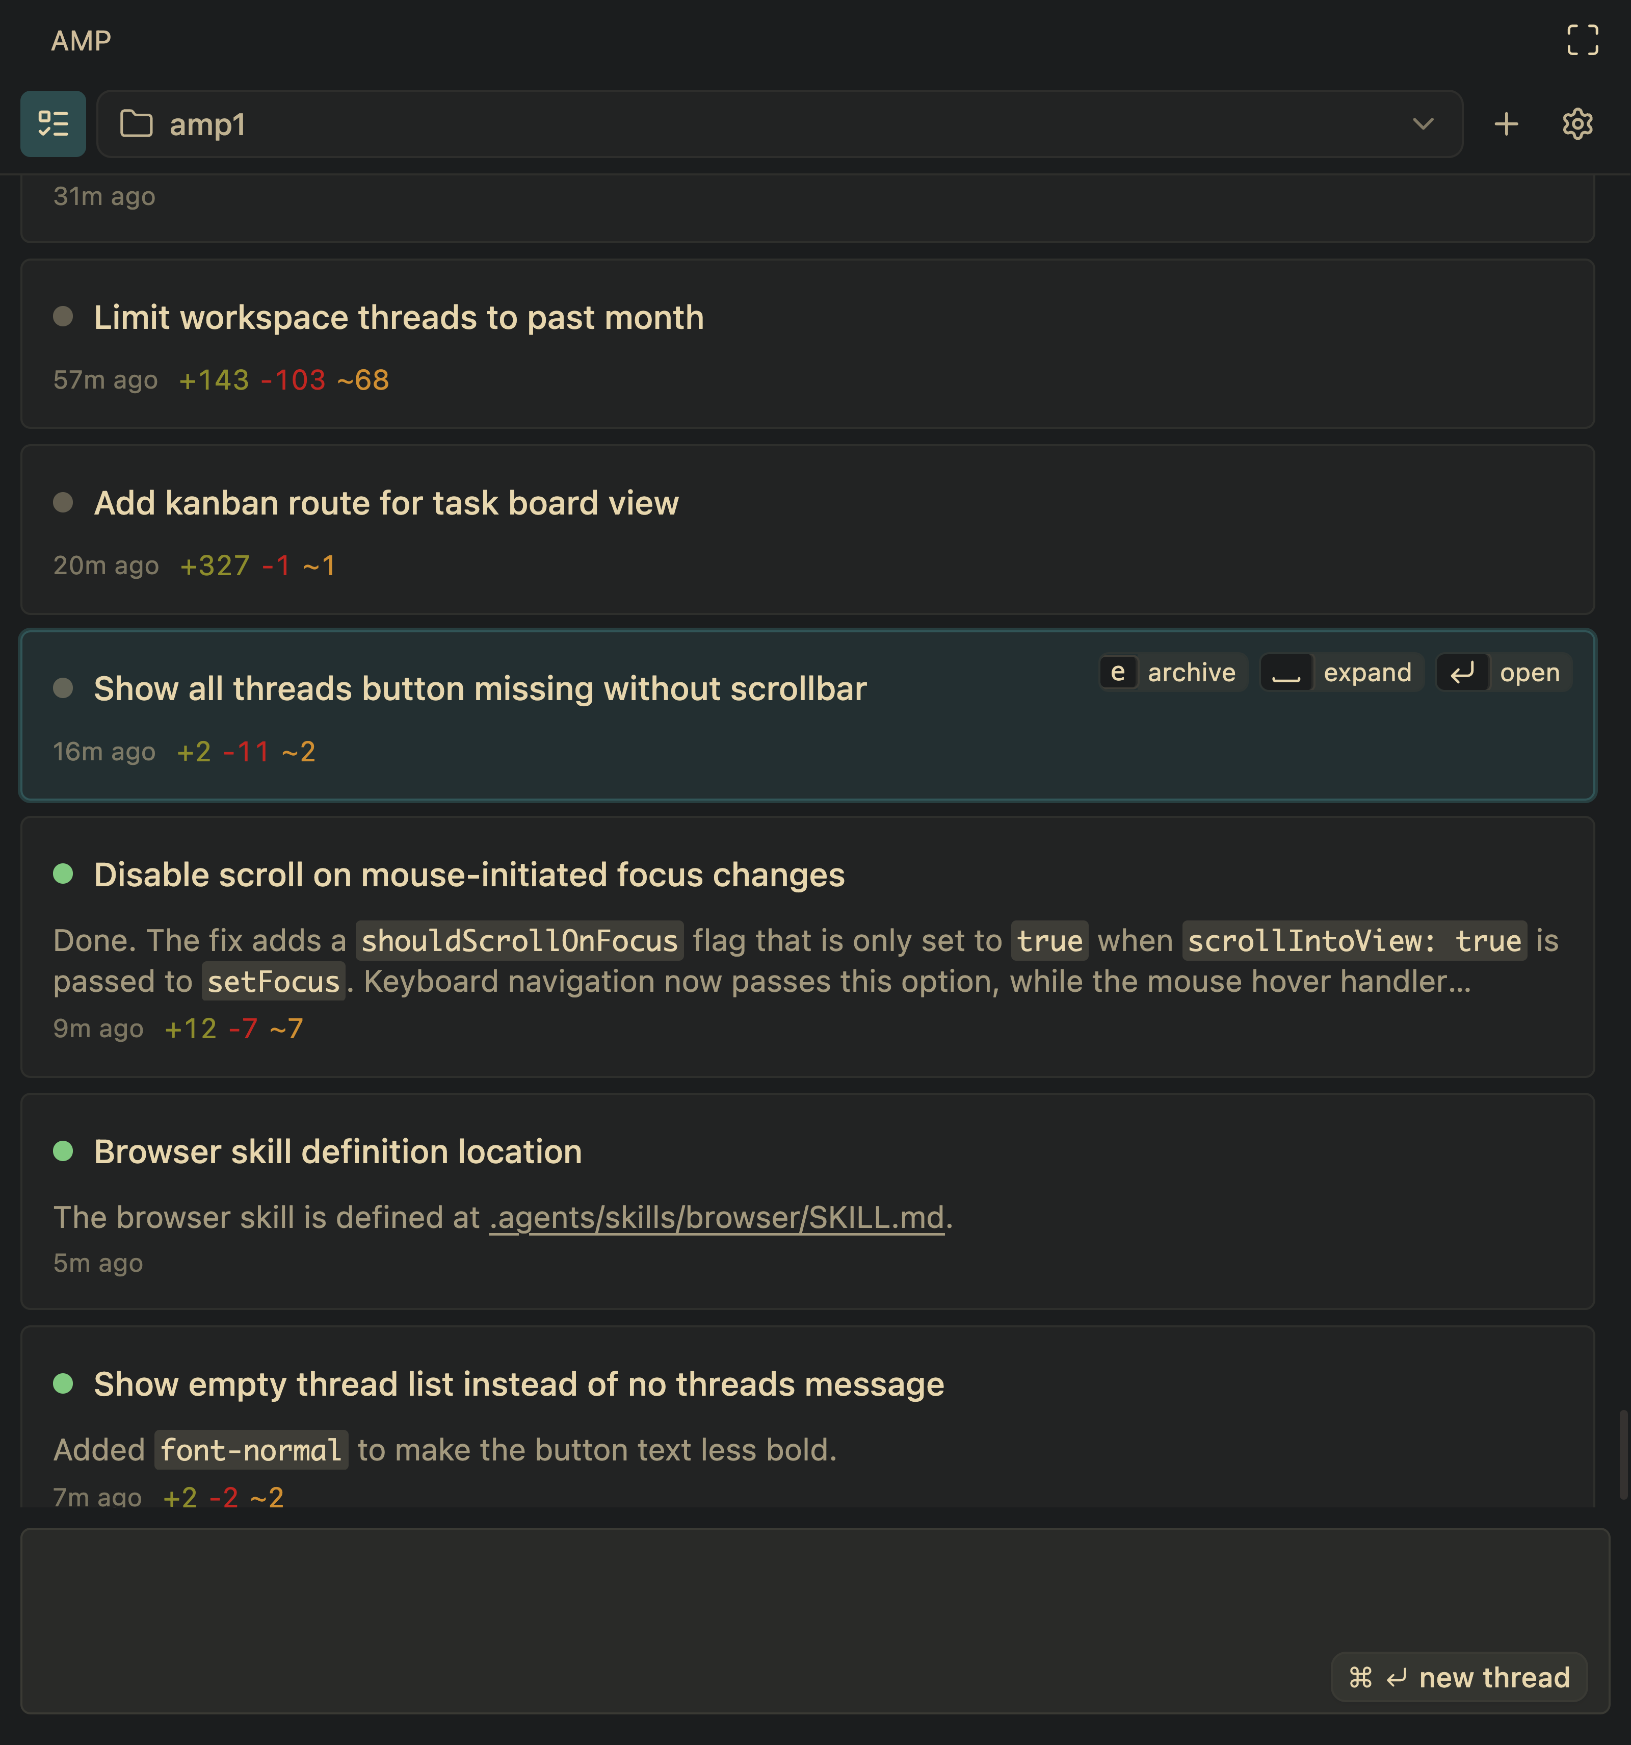The width and height of the screenshot is (1631, 1745).
Task: Click the folder icon beside amp1
Action: (x=136, y=124)
